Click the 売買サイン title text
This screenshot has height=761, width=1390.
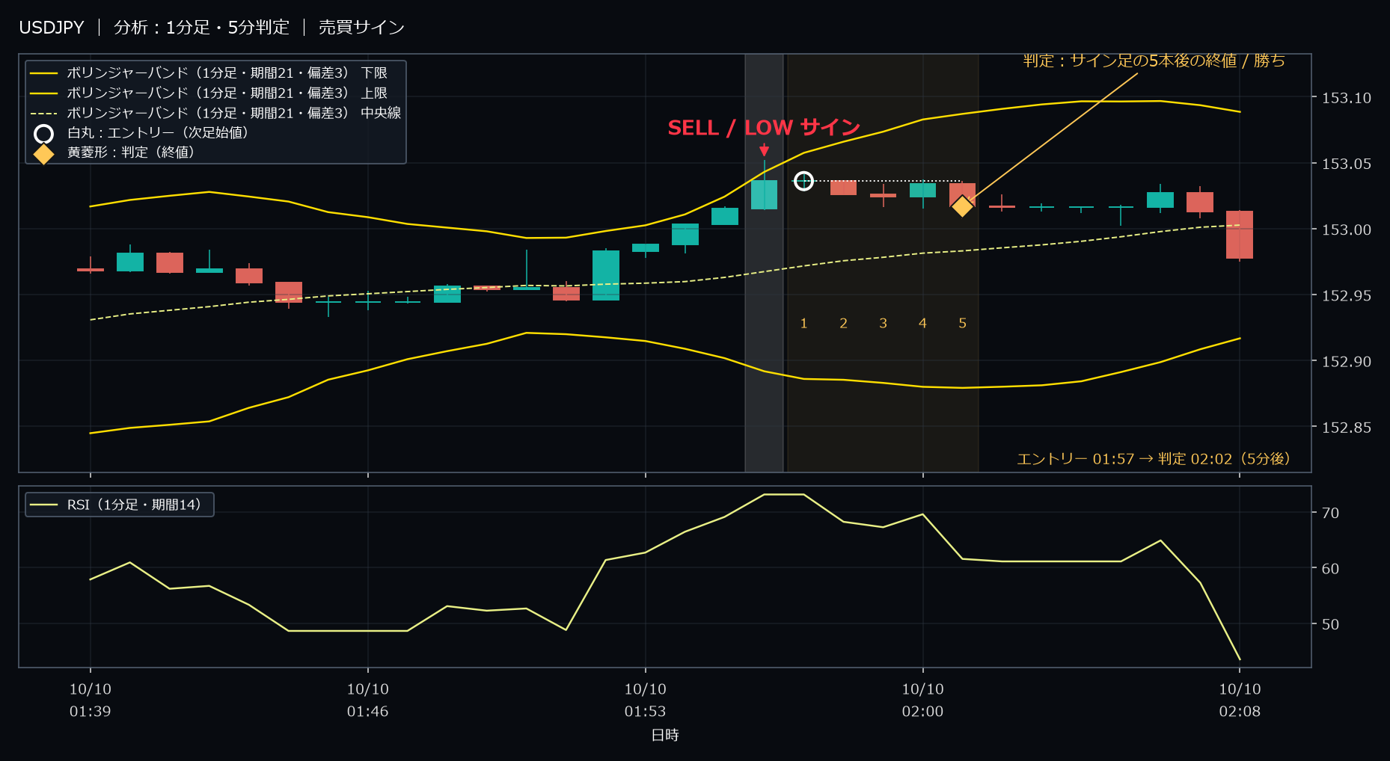[361, 28]
